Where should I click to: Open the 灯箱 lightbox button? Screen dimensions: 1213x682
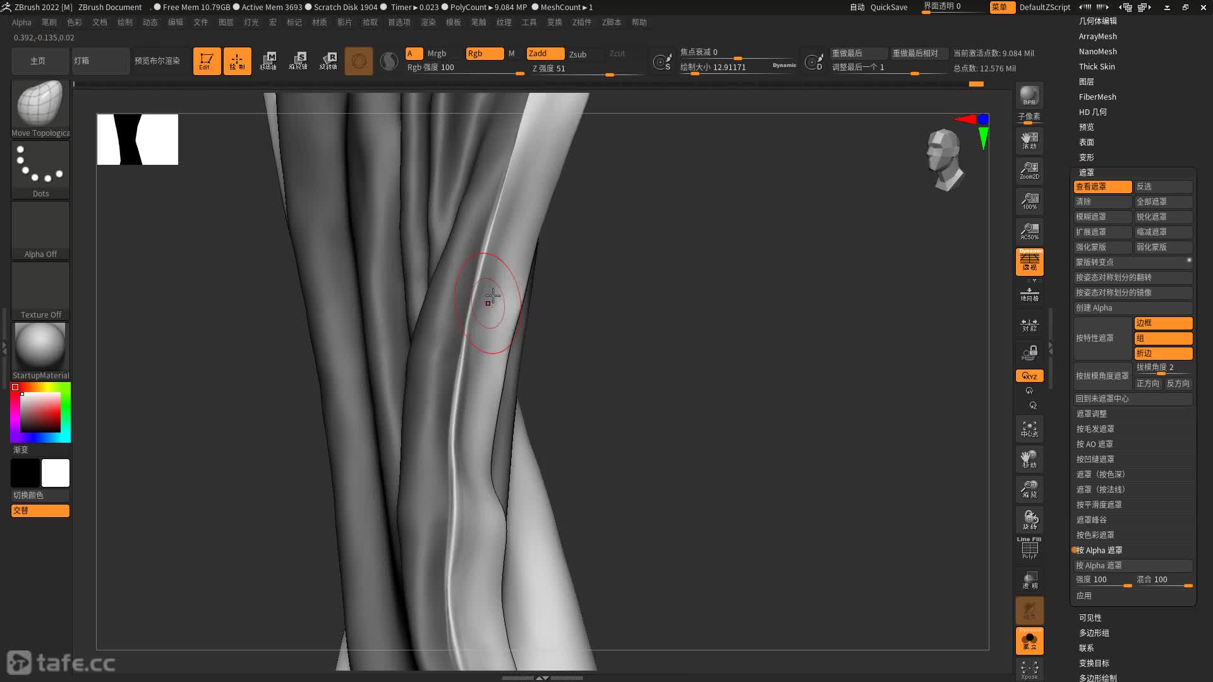tap(100, 61)
